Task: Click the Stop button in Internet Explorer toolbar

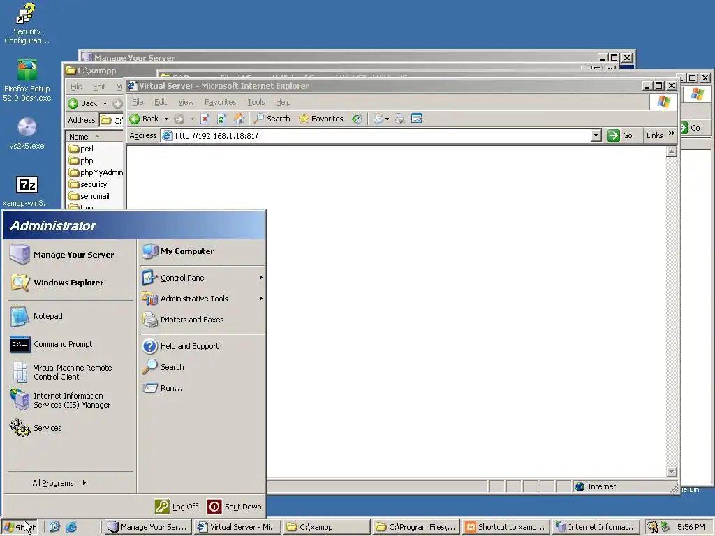Action: pos(205,119)
